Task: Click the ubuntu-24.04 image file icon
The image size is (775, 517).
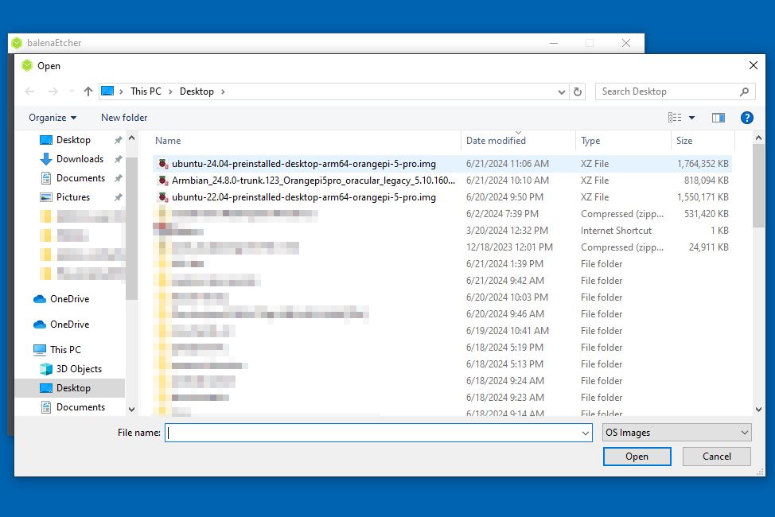Action: (x=162, y=164)
